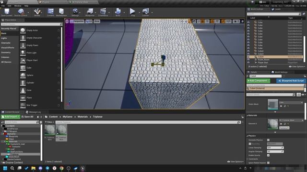
Task: Select the Cone basic shape
Action: pyautogui.click(x=40, y=90)
